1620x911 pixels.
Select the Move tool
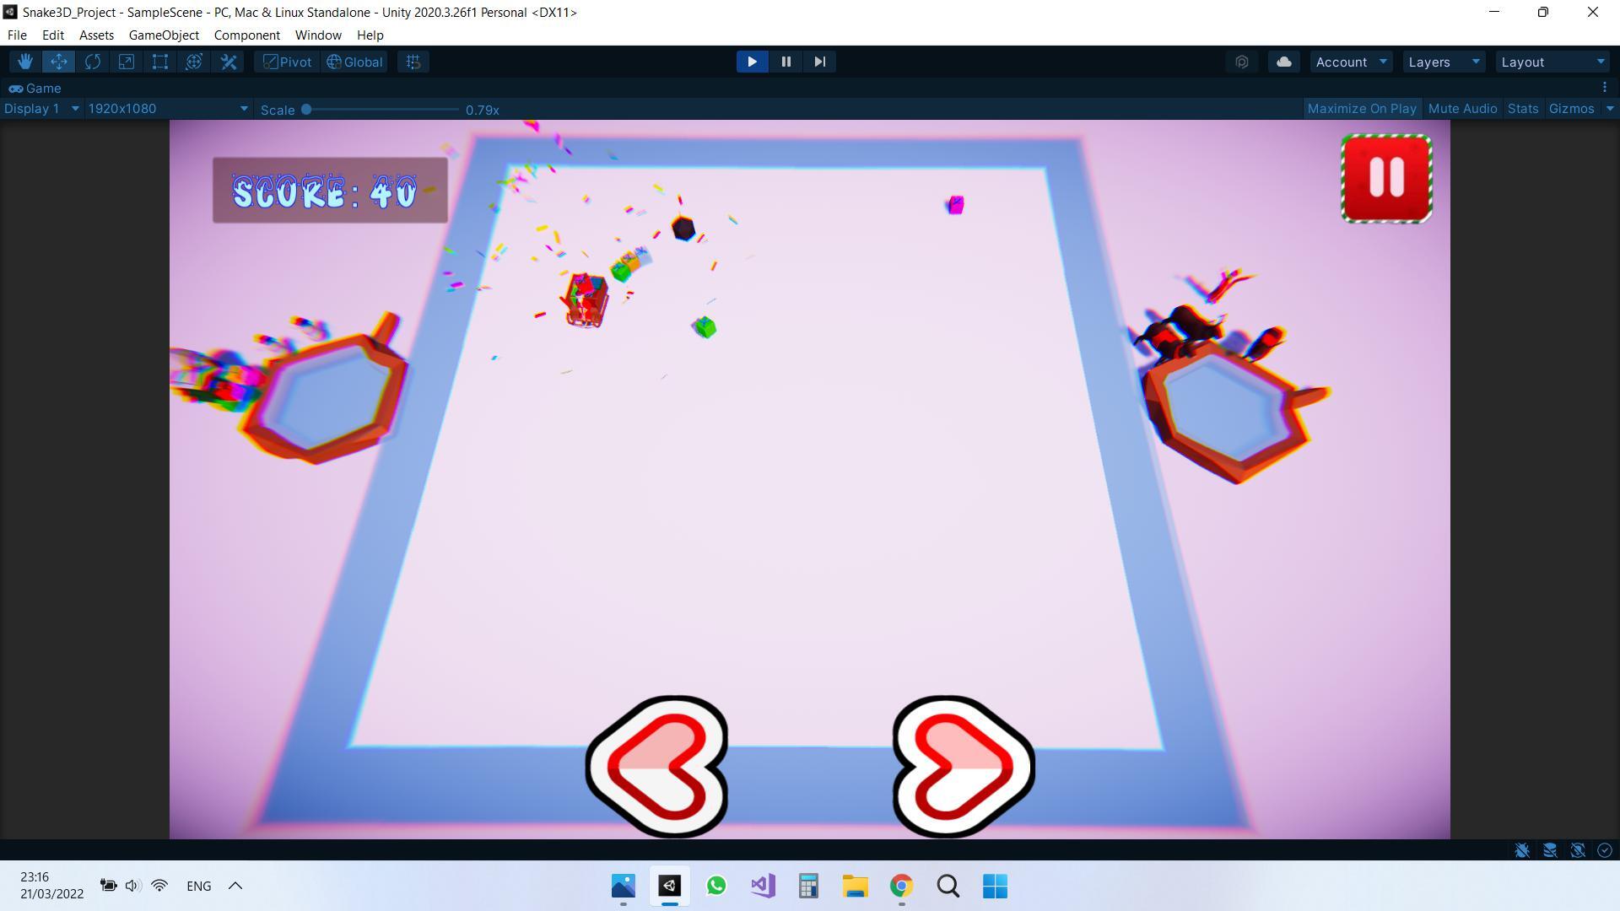pos(58,61)
